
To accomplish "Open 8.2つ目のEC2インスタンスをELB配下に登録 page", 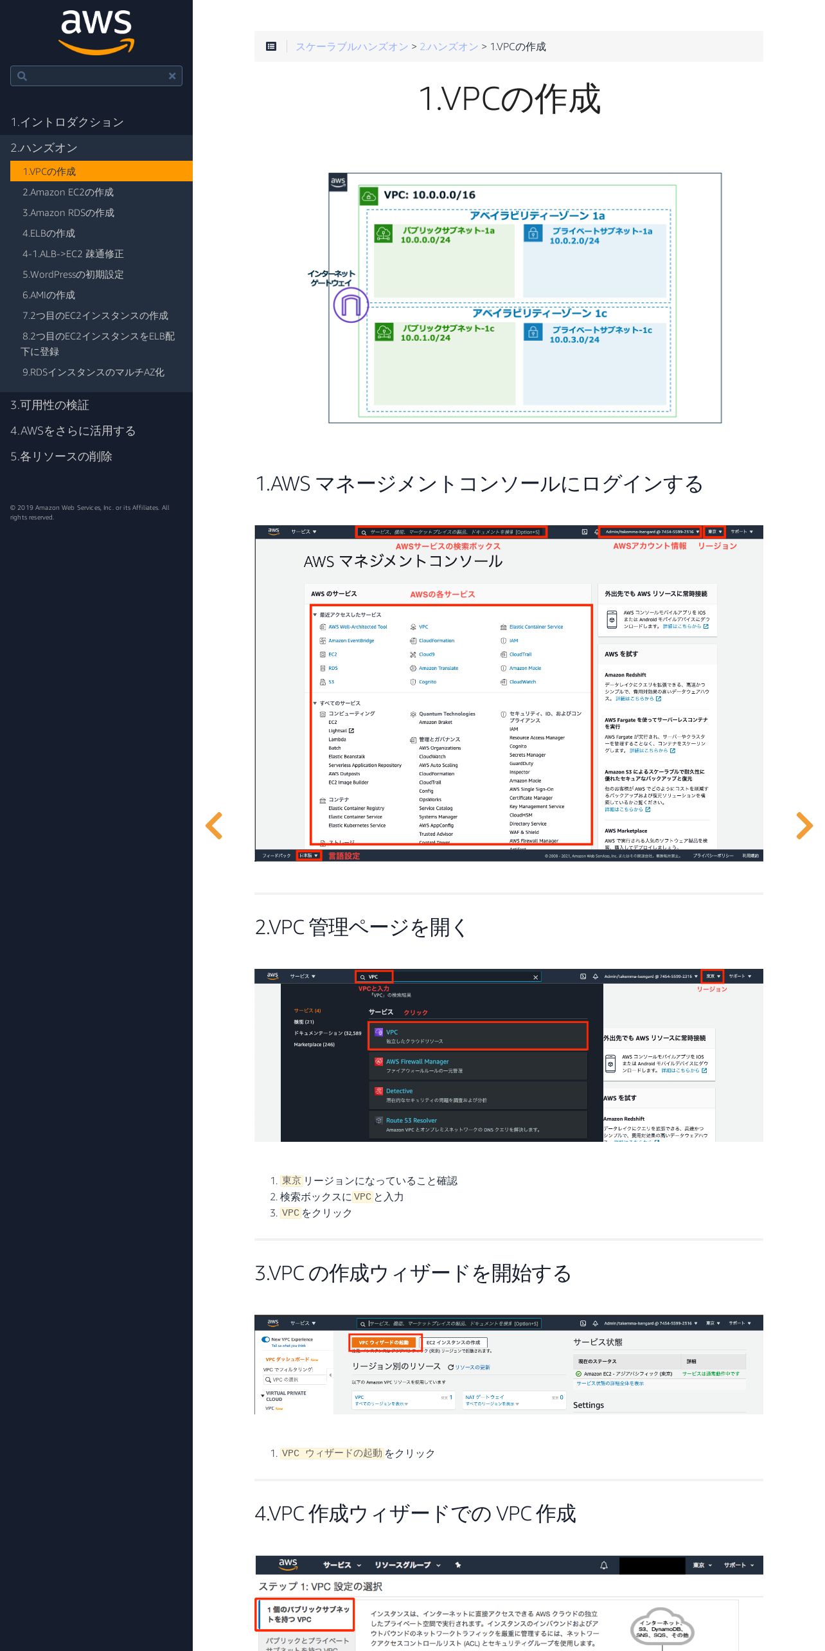I will tap(98, 344).
